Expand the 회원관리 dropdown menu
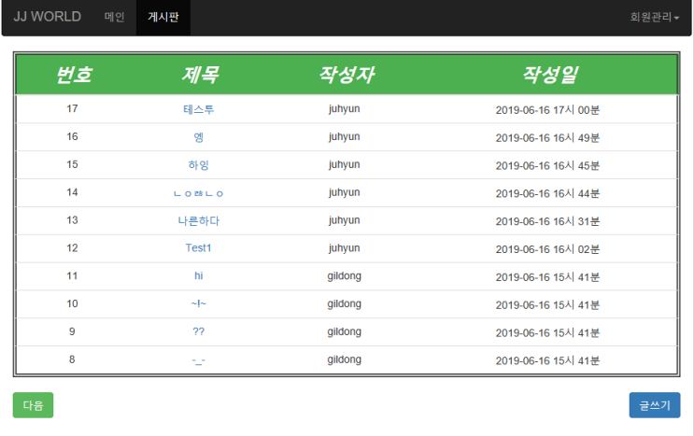The image size is (694, 436). [654, 17]
